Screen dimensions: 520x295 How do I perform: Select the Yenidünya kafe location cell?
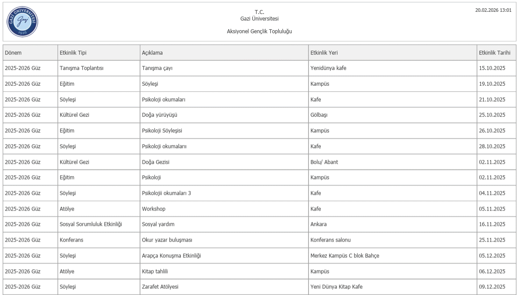pos(328,68)
